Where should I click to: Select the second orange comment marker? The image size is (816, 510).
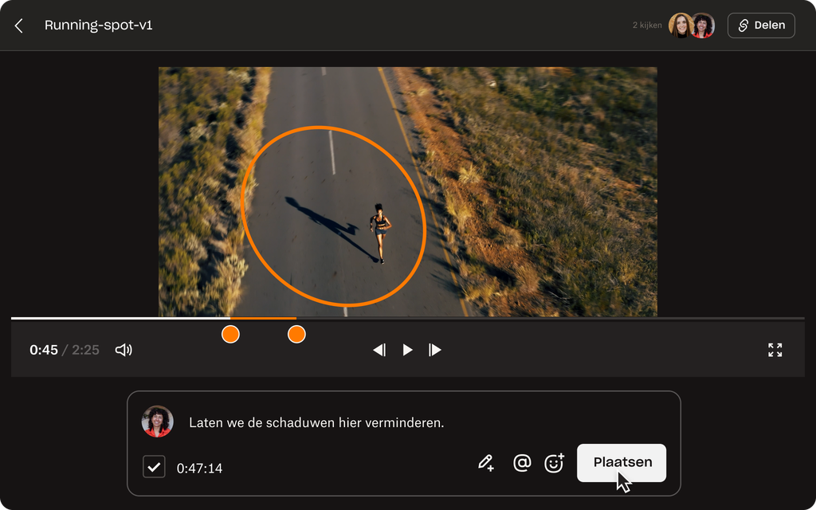296,335
